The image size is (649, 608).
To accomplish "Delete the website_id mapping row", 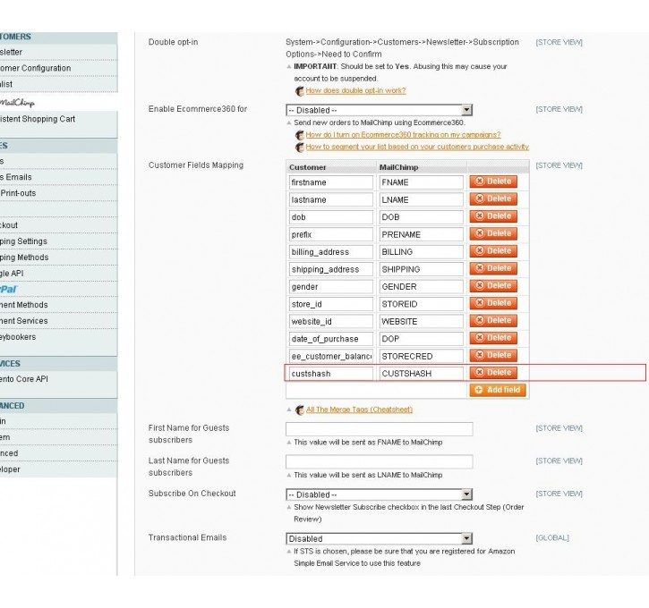I will point(493,320).
